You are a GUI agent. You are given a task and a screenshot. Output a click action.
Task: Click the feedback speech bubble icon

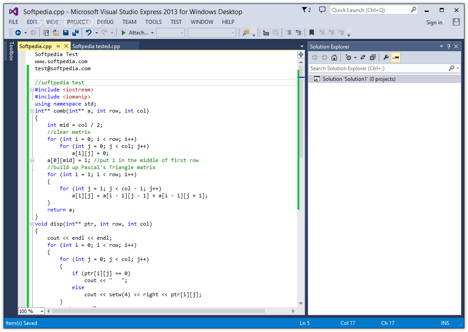[x=322, y=10]
